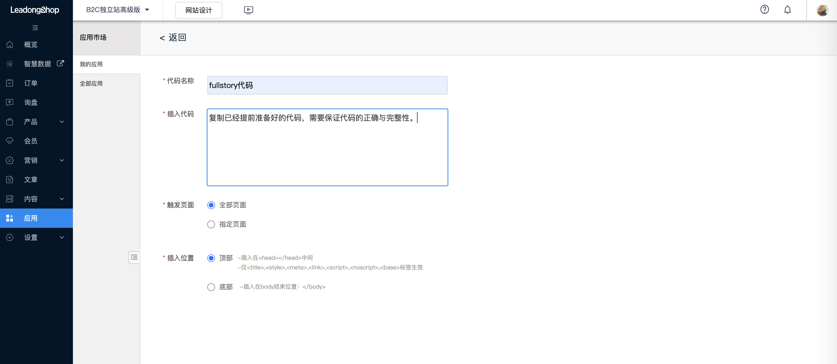
Task: Click the 返回 back link
Action: pyautogui.click(x=173, y=37)
